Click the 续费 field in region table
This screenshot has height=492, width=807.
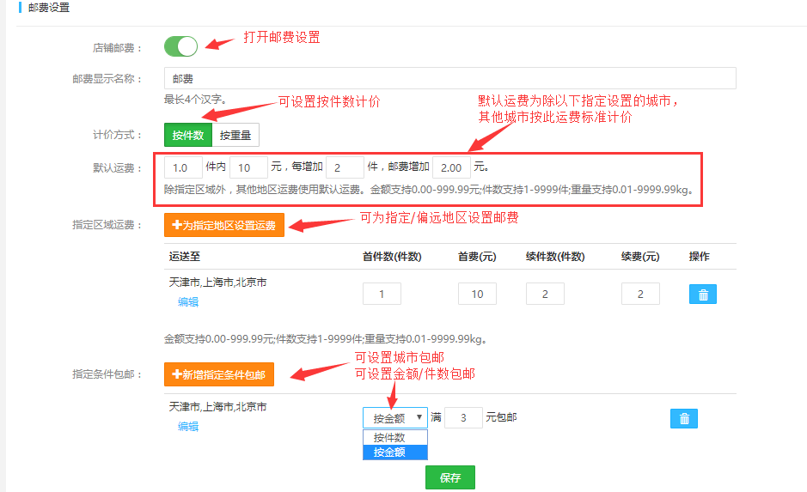pos(640,294)
